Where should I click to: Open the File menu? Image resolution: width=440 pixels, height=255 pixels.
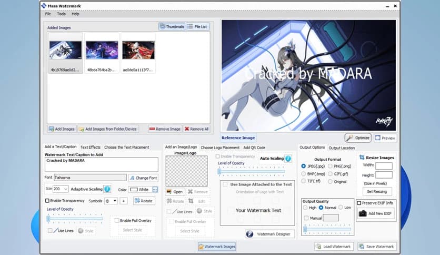(x=48, y=14)
